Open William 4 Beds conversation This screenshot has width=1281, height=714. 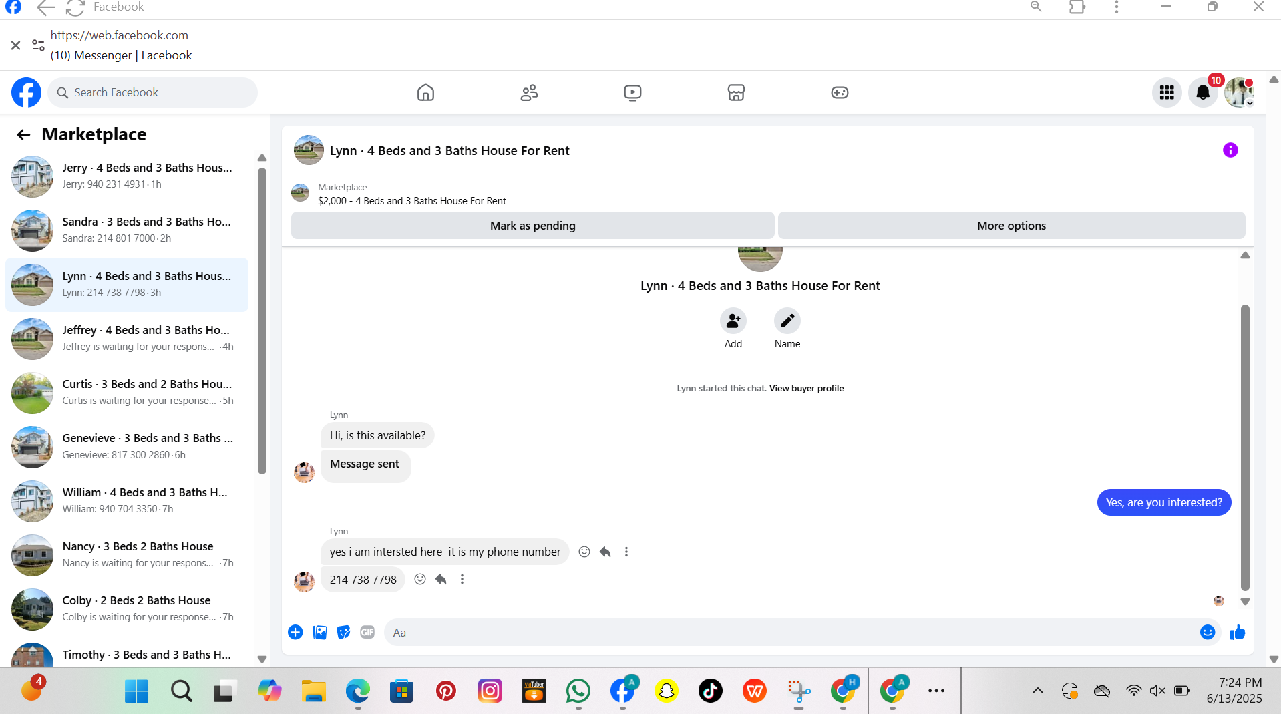point(127,501)
